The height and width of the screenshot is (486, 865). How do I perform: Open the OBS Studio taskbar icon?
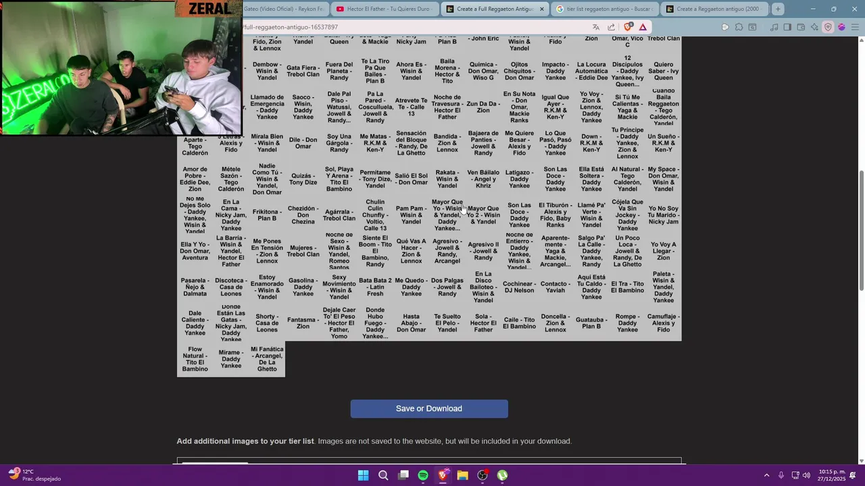click(483, 475)
